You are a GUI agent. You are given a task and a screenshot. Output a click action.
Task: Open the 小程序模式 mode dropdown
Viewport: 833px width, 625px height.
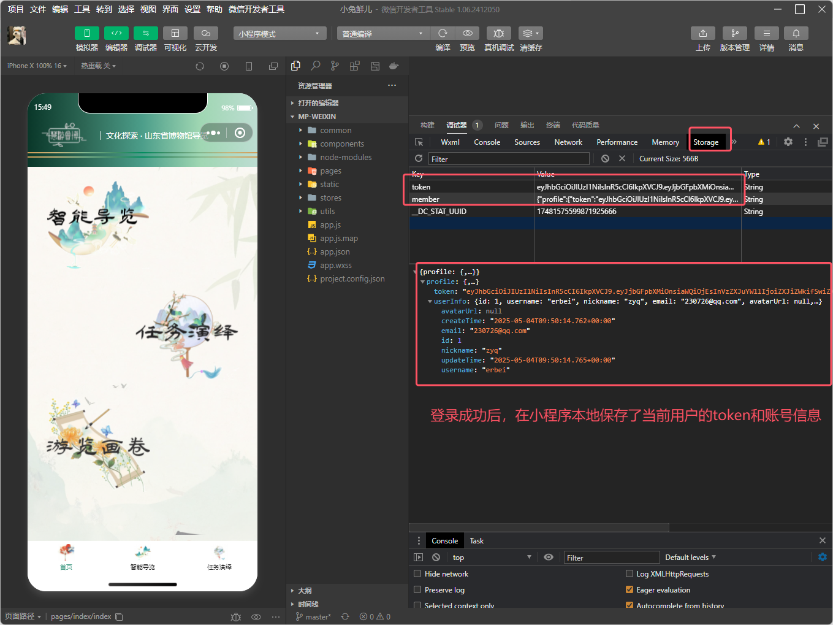(279, 33)
